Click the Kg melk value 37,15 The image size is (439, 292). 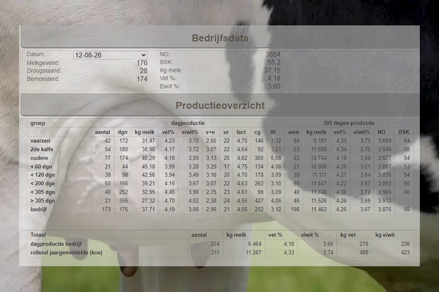point(272,70)
